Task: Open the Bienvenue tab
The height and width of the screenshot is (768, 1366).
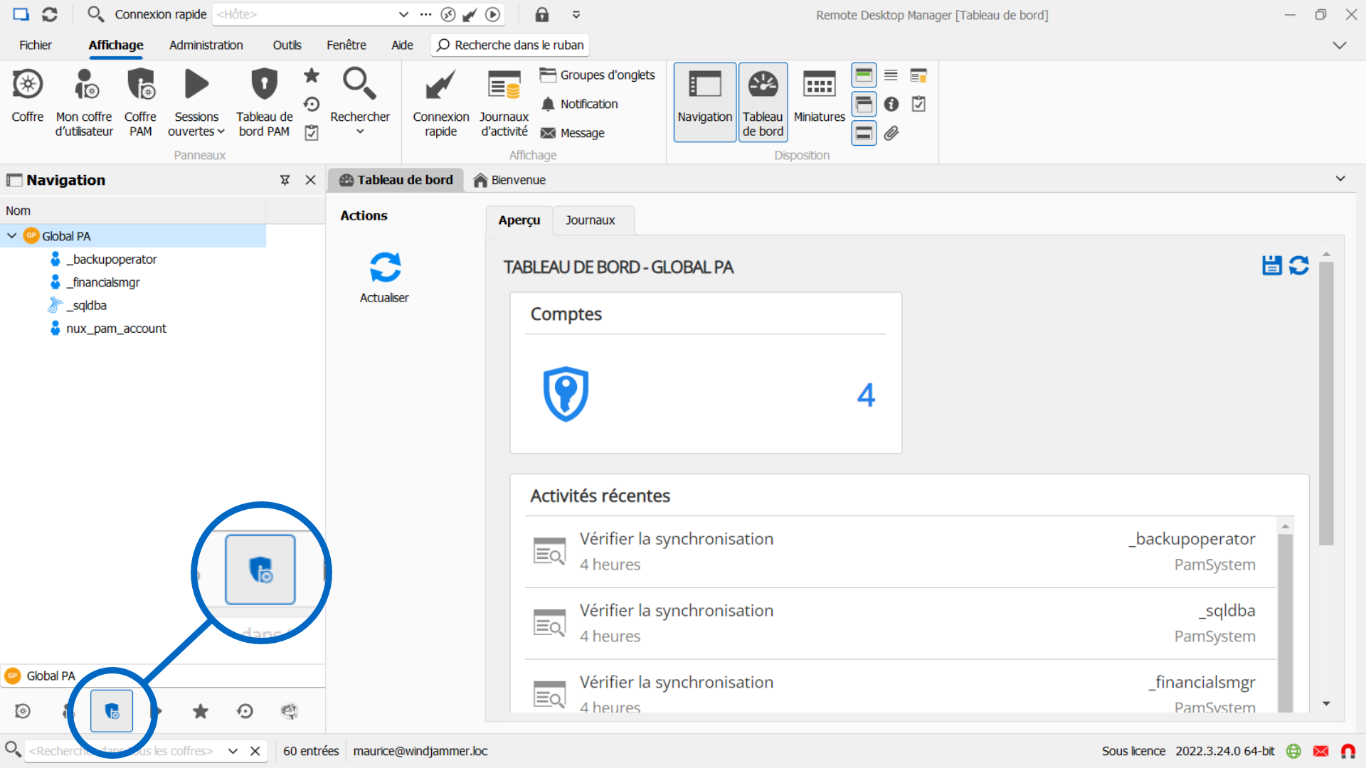Action: tap(510, 180)
